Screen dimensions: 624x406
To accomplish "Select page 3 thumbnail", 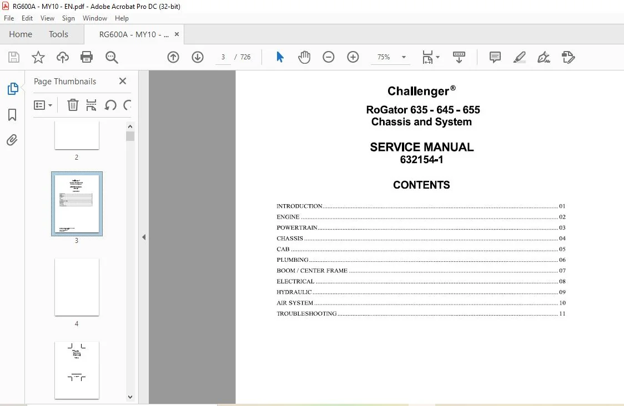I will click(x=77, y=204).
